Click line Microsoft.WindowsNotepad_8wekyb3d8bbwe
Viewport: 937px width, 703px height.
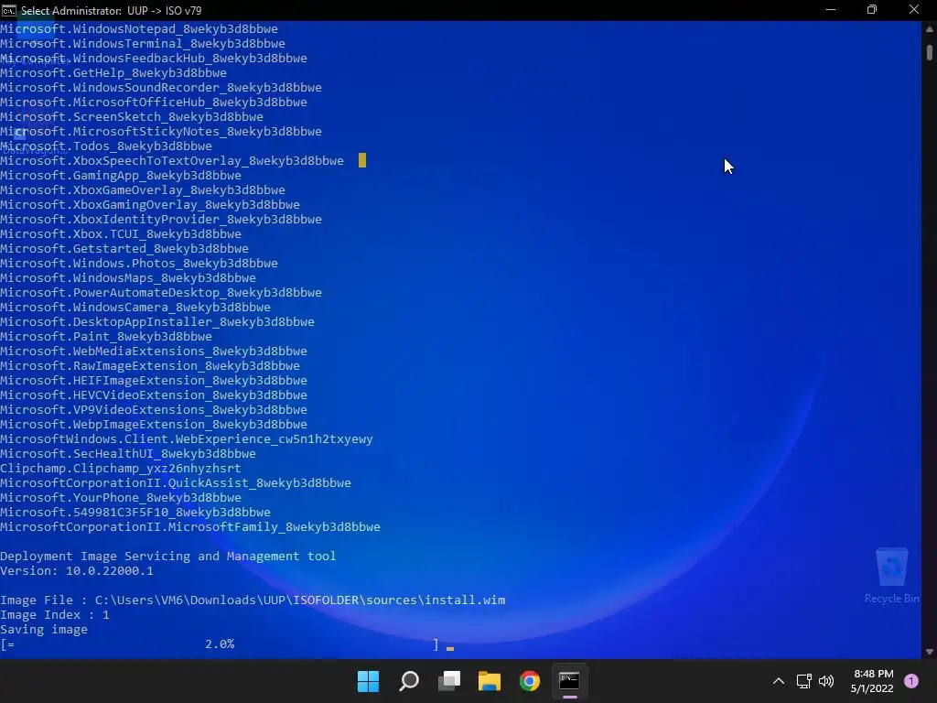coord(139,28)
